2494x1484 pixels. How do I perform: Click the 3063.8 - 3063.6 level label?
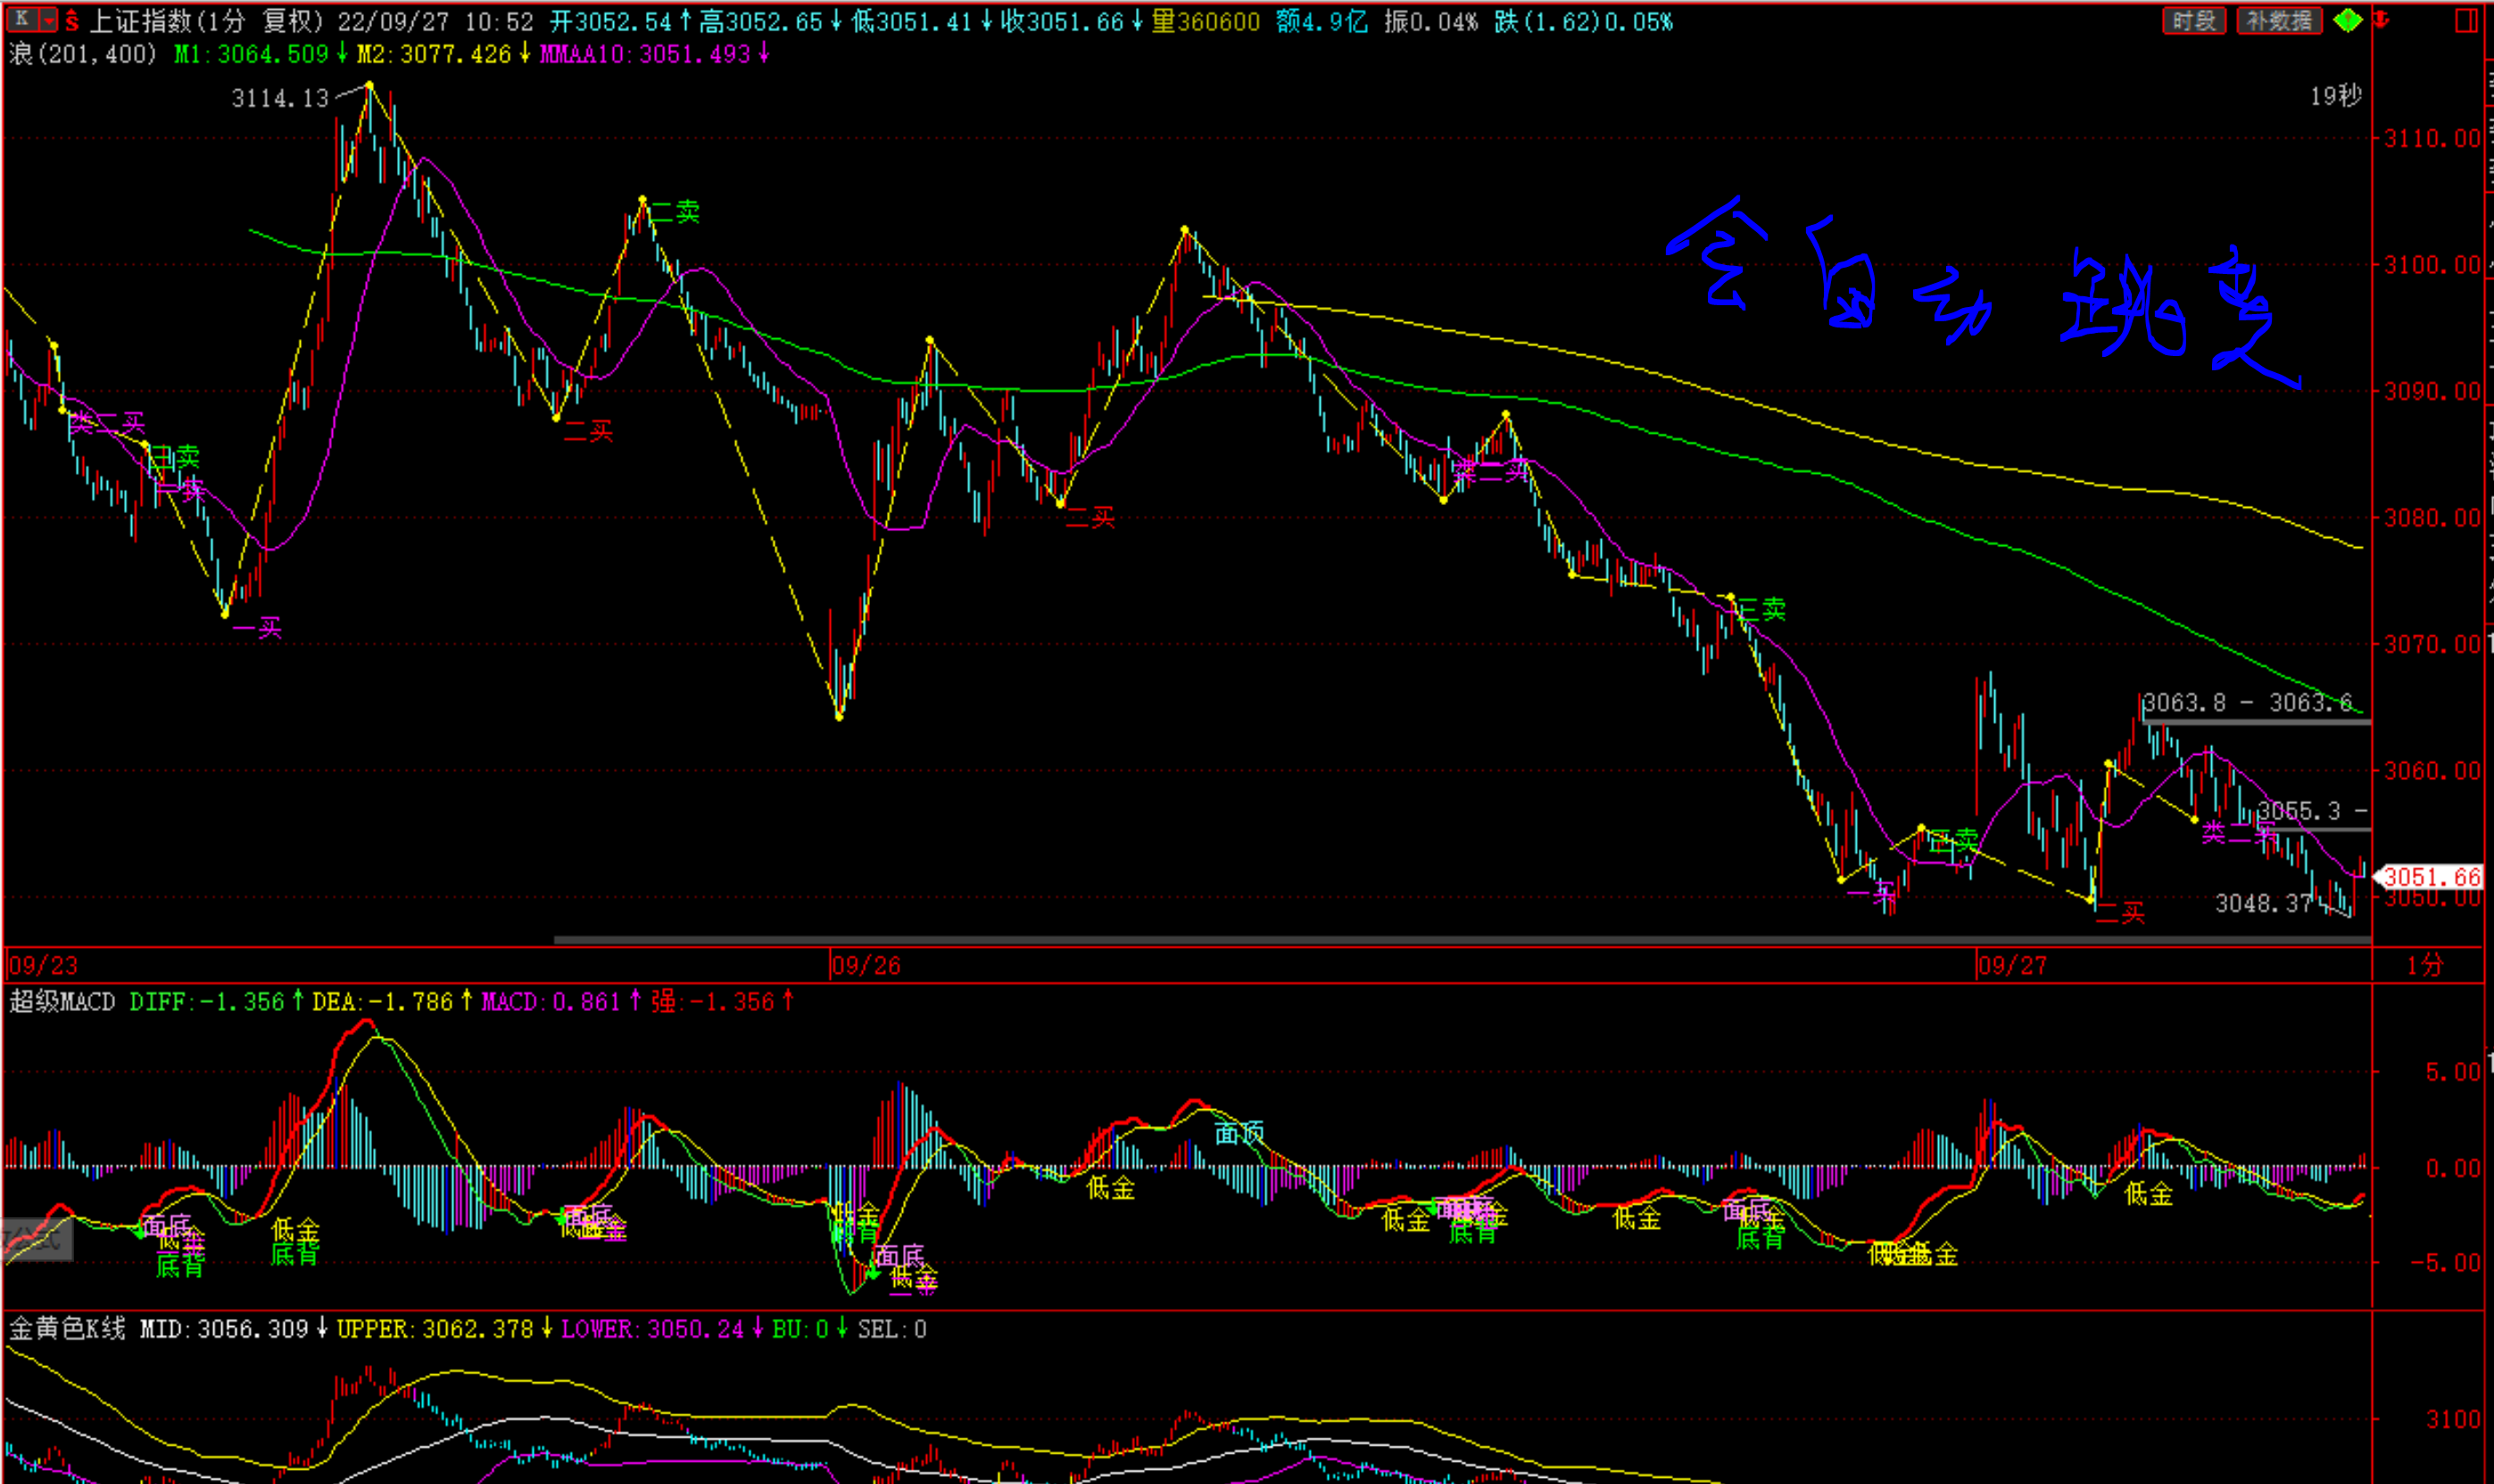click(2247, 703)
